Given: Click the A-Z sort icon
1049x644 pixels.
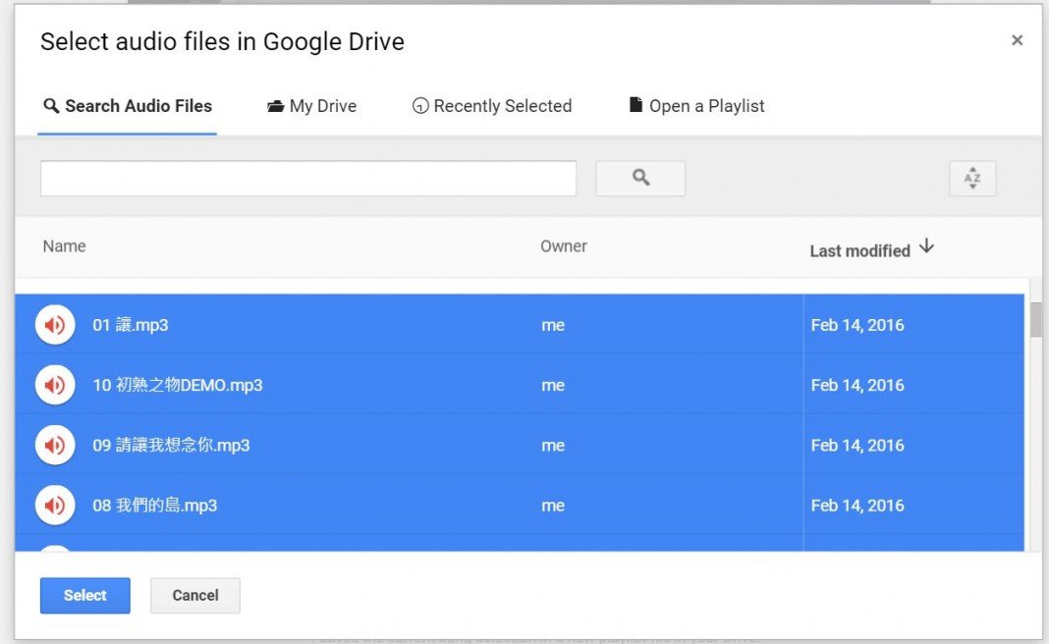Looking at the screenshot, I should (972, 178).
